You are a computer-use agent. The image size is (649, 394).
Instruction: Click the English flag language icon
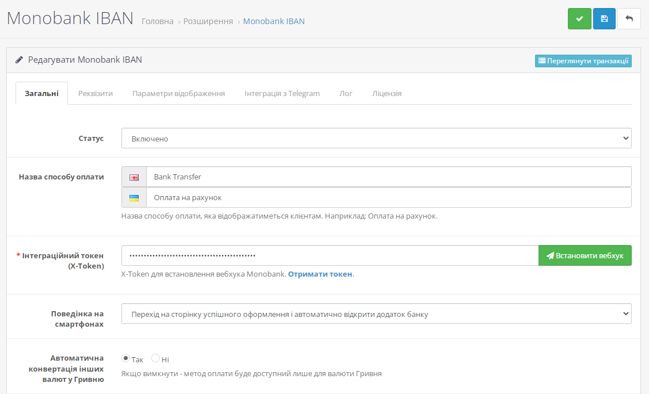(x=133, y=177)
